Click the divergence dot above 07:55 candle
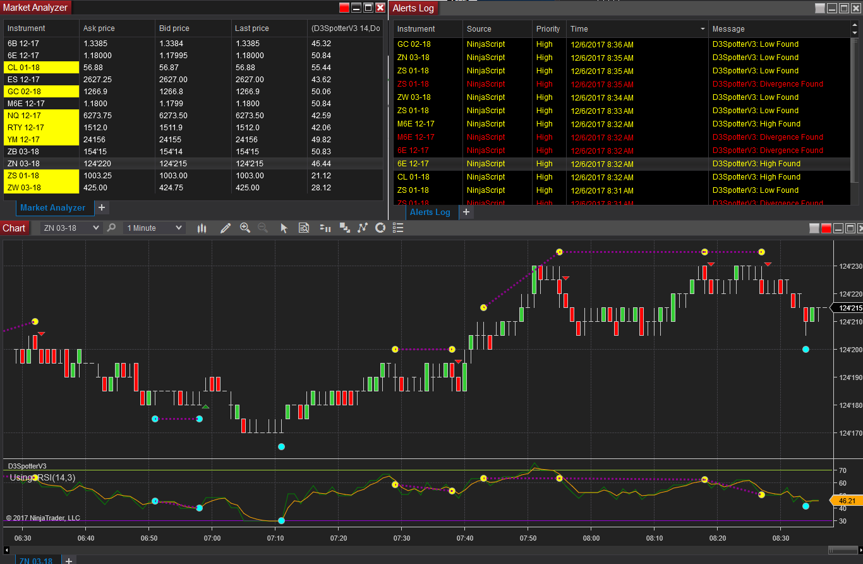Image resolution: width=863 pixels, height=564 pixels. point(559,252)
